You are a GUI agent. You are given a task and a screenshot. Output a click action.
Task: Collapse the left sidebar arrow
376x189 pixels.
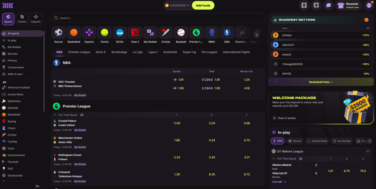tap(38, 186)
